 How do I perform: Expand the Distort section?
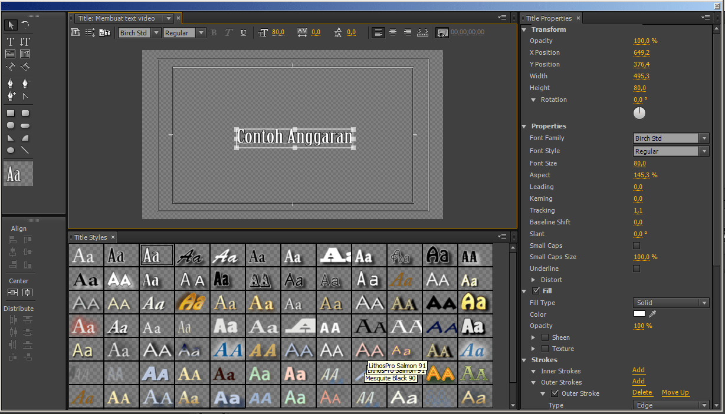pyautogui.click(x=534, y=280)
